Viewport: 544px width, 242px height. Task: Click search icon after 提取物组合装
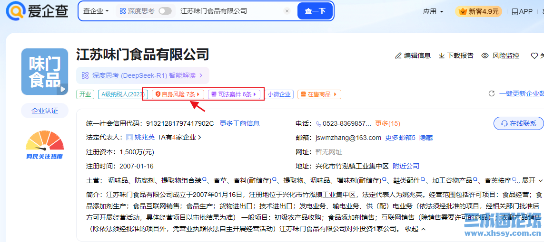point(205,180)
